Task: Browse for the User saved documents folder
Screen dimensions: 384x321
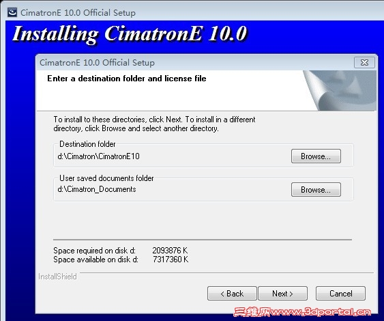Action: pos(316,189)
